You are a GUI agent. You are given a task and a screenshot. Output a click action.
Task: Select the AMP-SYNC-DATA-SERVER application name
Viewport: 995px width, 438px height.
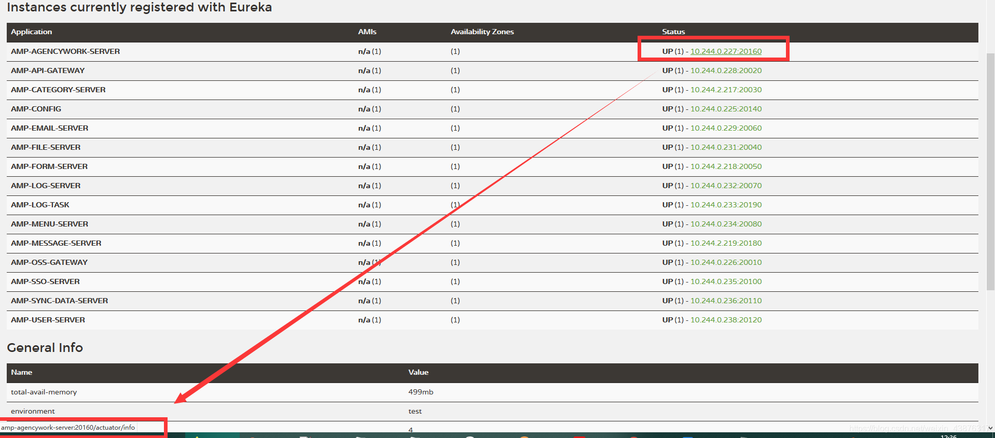(60, 301)
